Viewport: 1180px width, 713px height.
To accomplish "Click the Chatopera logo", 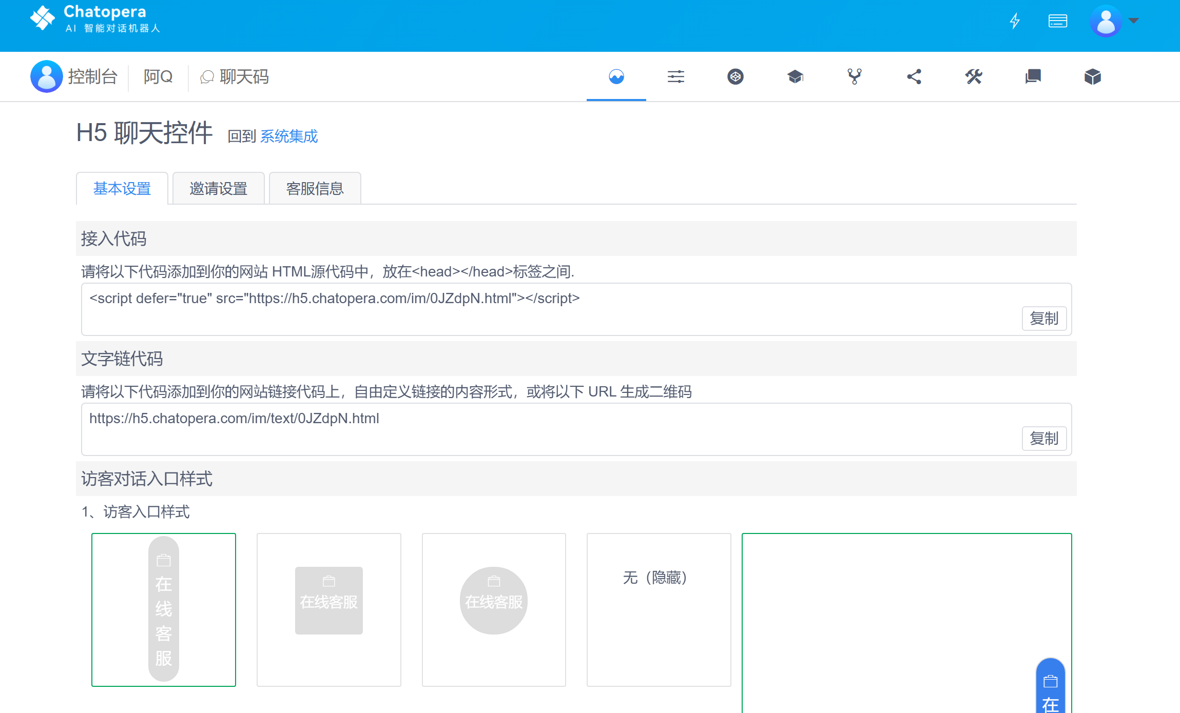I will [x=95, y=19].
